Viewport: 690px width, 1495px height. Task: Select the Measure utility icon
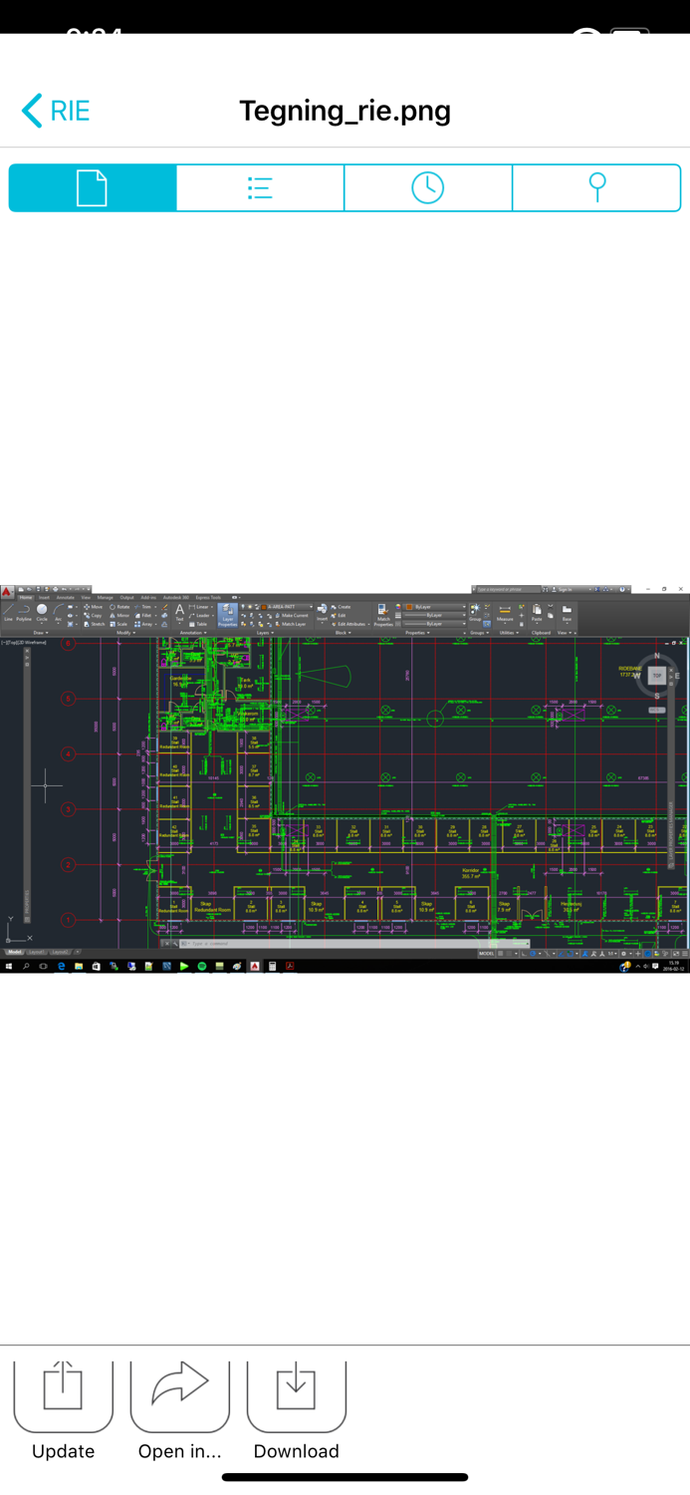point(505,612)
